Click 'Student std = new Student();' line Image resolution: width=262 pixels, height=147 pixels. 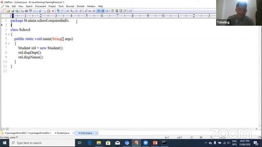coord(41,48)
